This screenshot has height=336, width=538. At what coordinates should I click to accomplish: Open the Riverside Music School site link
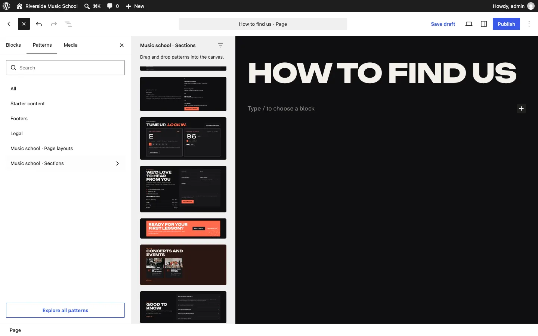tap(47, 6)
